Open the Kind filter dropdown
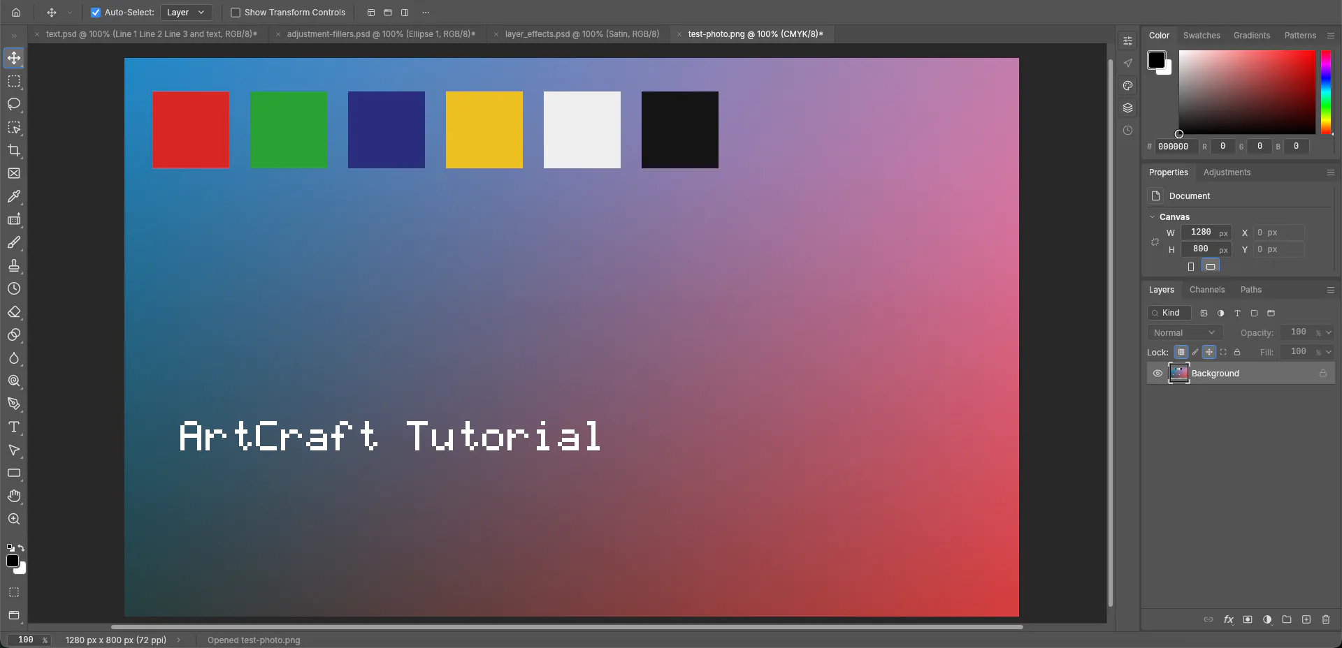The height and width of the screenshot is (648, 1342). point(1169,313)
